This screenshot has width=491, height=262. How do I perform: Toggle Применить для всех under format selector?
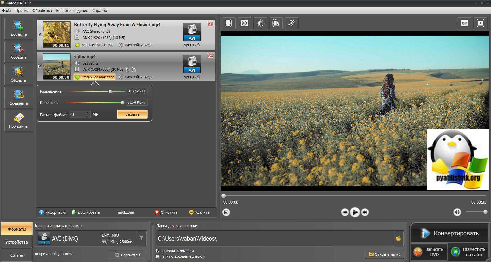click(x=36, y=254)
